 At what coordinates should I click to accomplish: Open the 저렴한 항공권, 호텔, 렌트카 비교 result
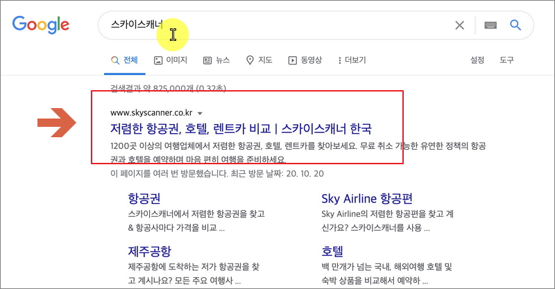click(x=241, y=128)
